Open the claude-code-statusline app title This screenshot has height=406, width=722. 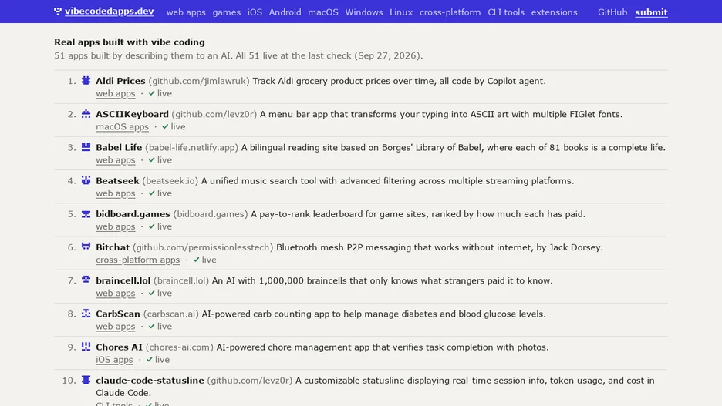pyautogui.click(x=150, y=381)
